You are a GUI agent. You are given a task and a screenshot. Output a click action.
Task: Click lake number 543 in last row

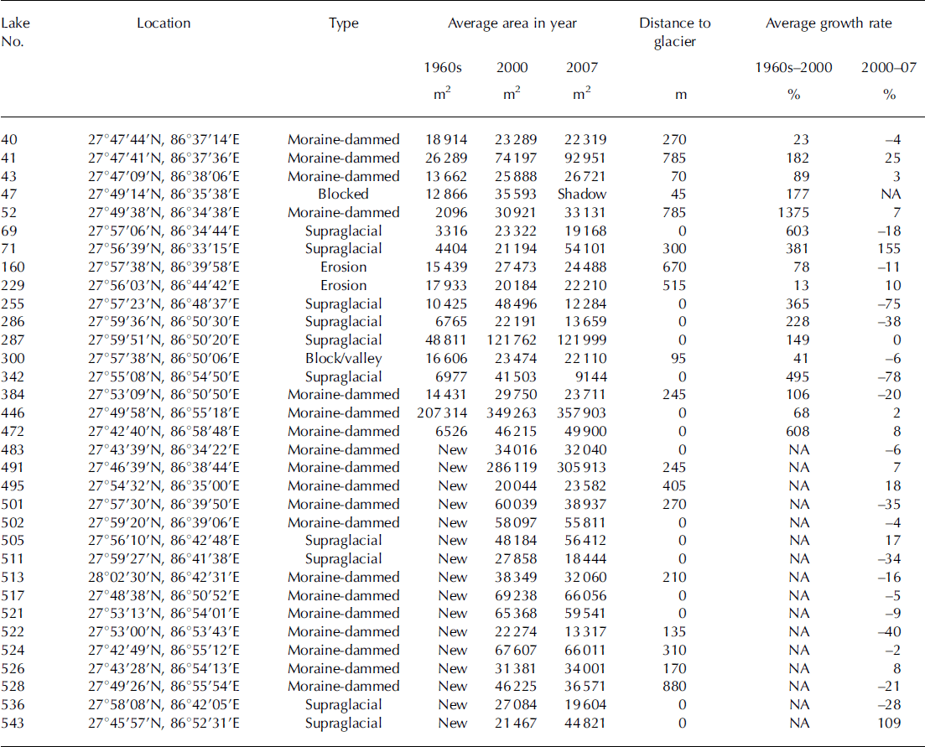[14, 723]
